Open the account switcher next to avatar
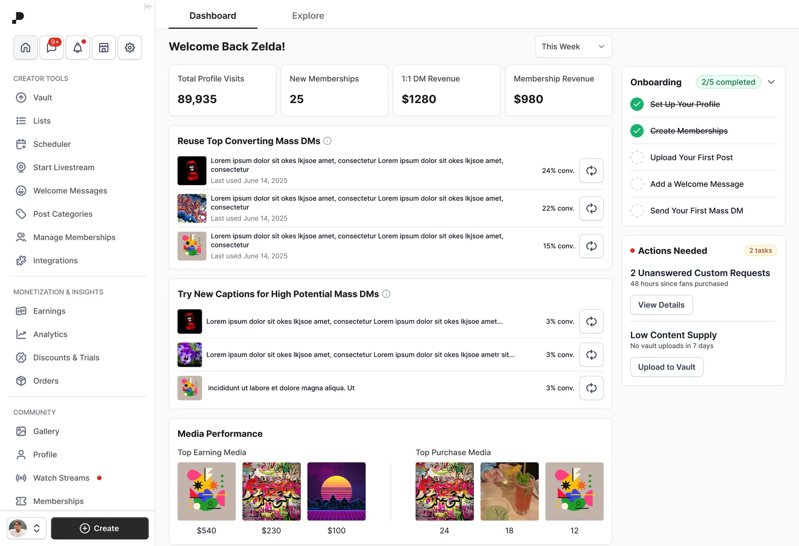 37,528
